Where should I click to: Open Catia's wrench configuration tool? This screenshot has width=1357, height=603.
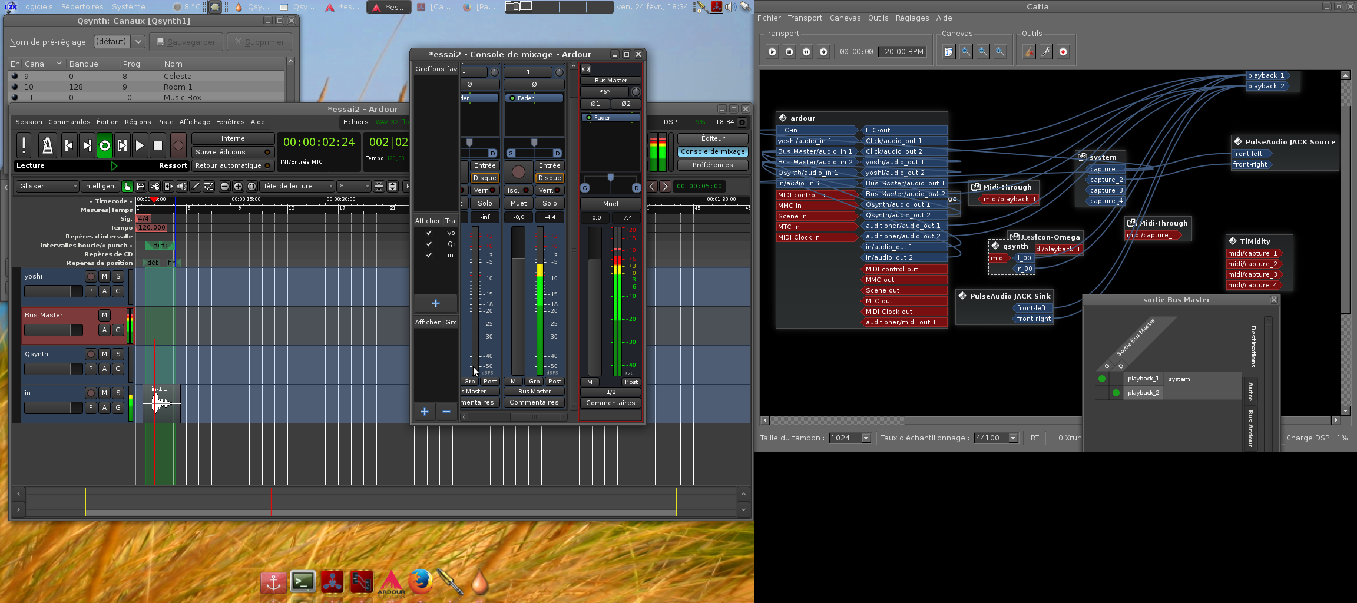[x=1046, y=52]
